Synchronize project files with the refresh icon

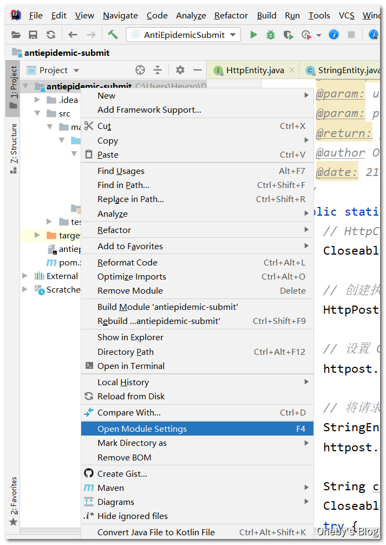[x=50, y=34]
